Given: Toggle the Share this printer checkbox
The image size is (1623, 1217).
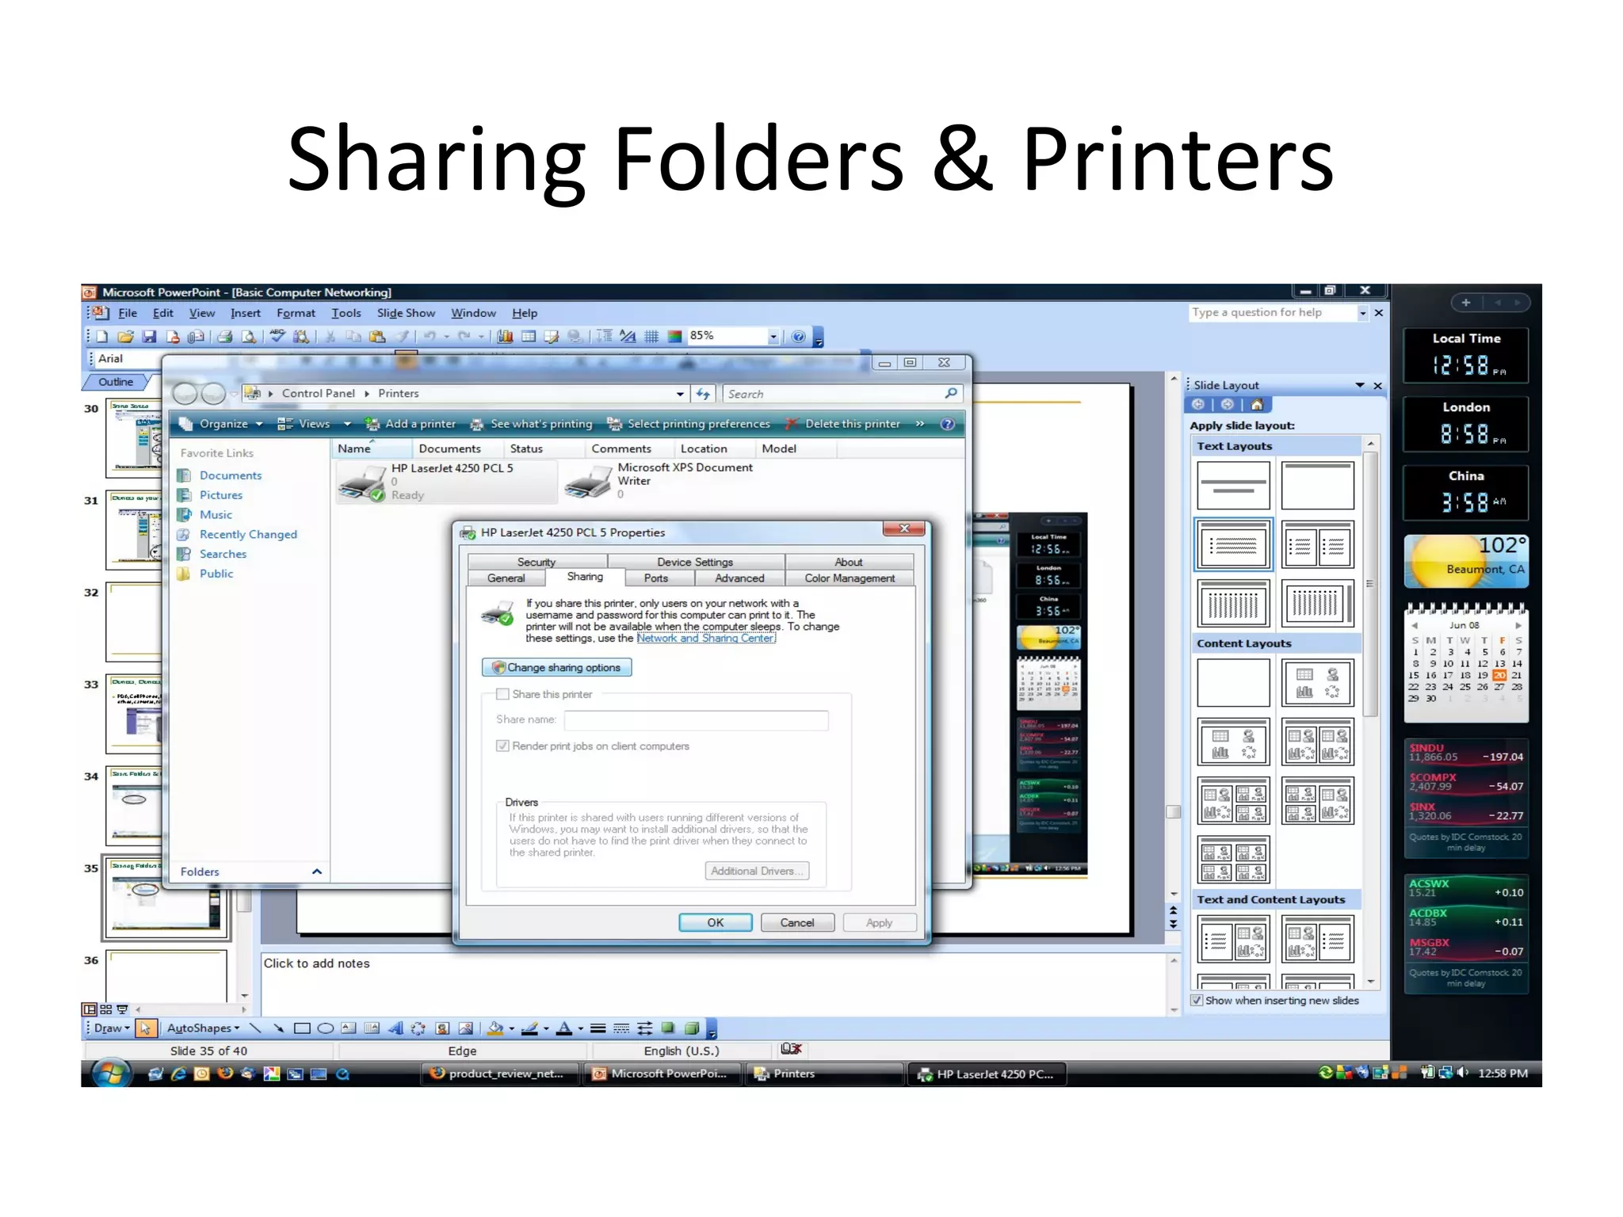Looking at the screenshot, I should pyautogui.click(x=502, y=694).
